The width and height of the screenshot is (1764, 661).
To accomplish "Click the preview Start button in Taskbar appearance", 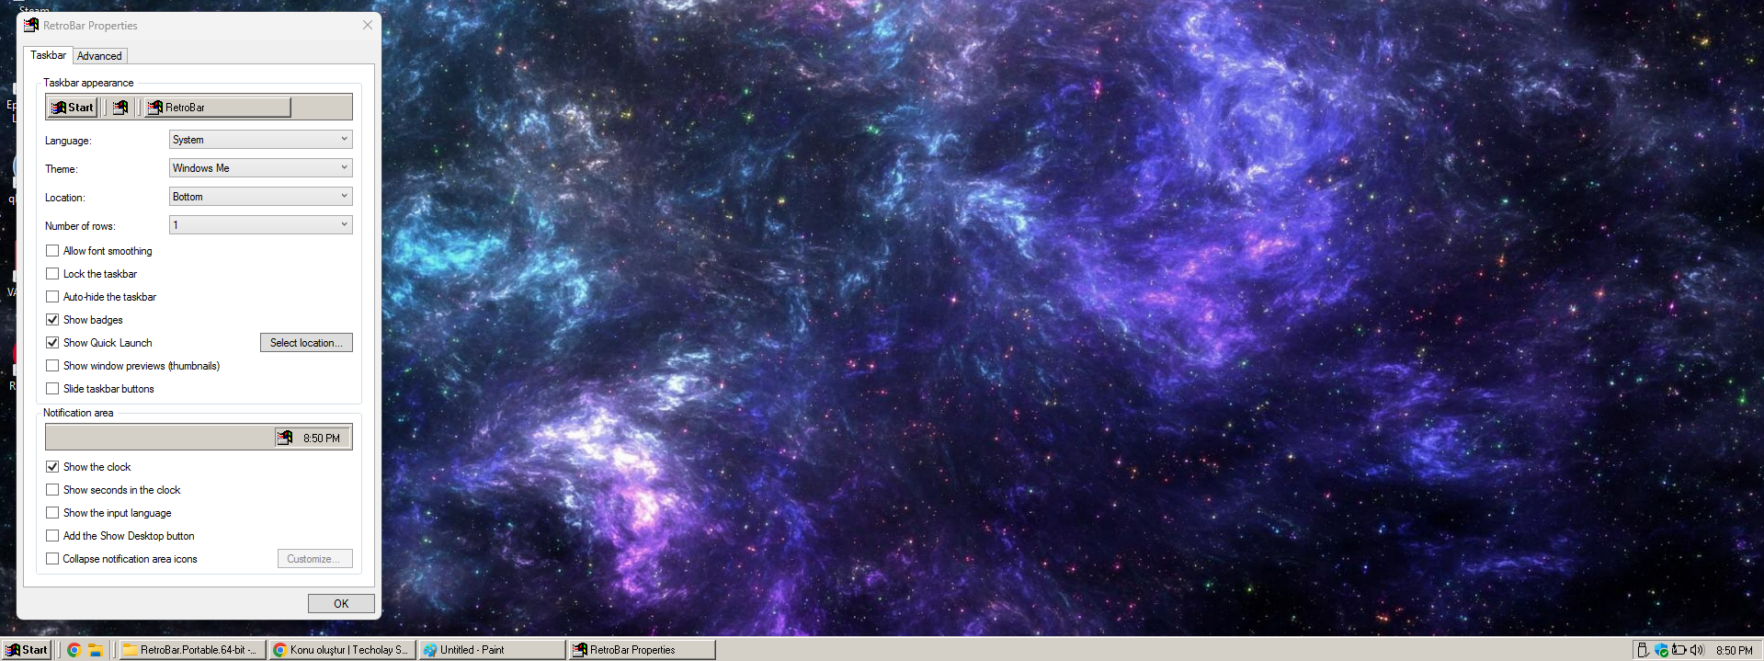I will pyautogui.click(x=73, y=108).
